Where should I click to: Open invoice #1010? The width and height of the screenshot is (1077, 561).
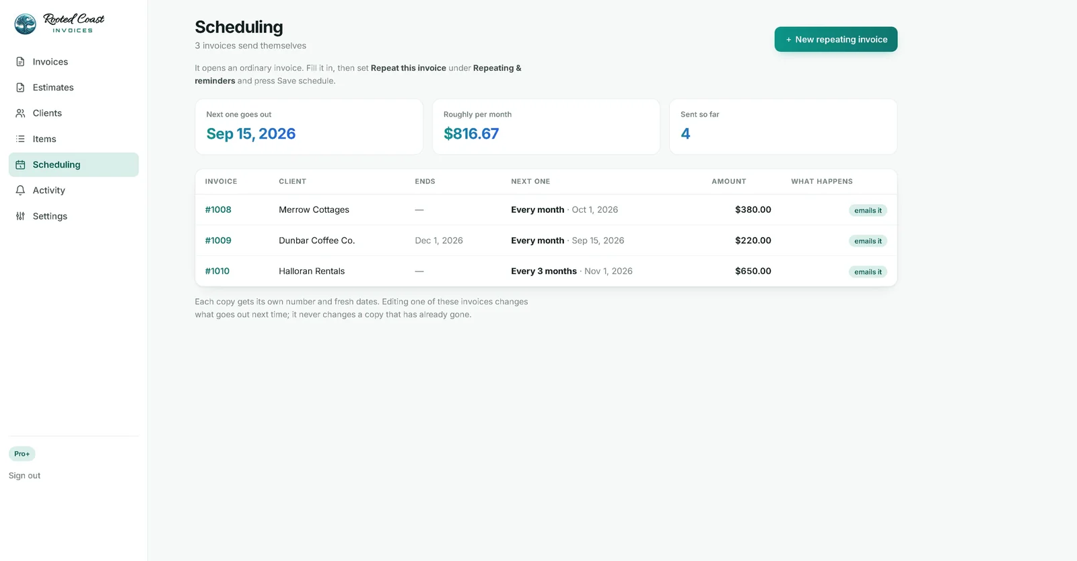tap(217, 271)
